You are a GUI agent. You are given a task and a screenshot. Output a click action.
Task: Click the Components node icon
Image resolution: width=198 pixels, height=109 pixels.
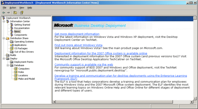click(x=12, y=35)
